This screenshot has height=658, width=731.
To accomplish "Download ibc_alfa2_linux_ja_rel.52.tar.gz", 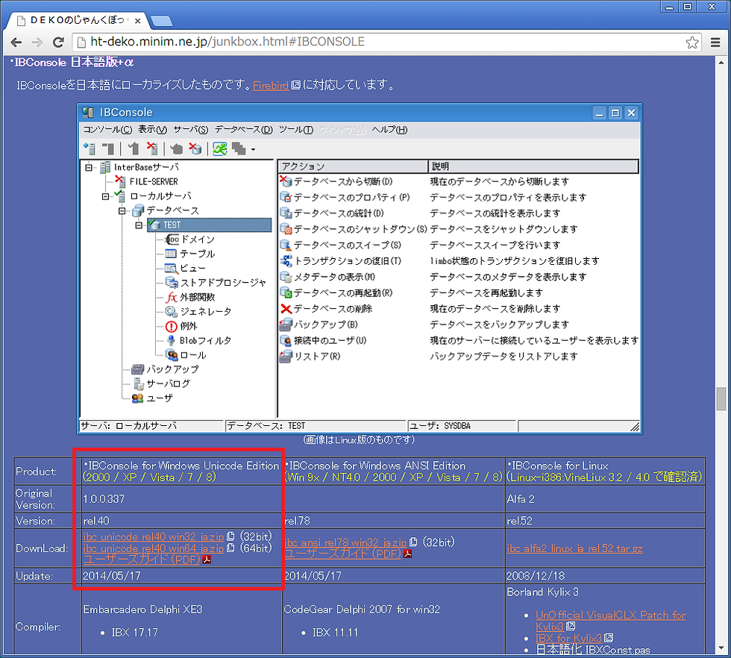I will (575, 548).
